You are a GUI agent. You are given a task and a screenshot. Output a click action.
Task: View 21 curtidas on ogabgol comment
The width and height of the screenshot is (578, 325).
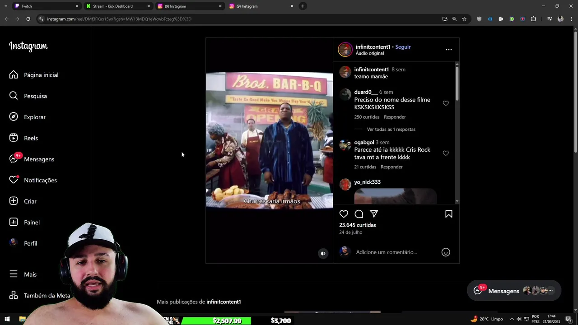365,167
